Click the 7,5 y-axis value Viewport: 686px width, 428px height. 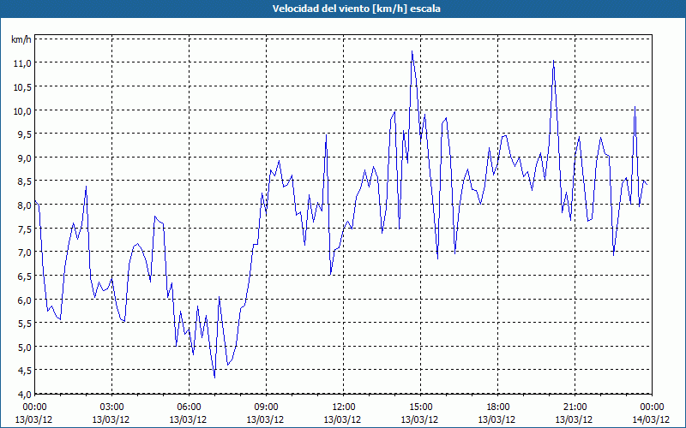click(24, 229)
